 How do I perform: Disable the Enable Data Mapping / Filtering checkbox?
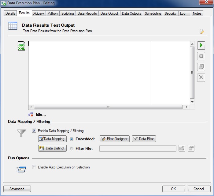coord(34,131)
